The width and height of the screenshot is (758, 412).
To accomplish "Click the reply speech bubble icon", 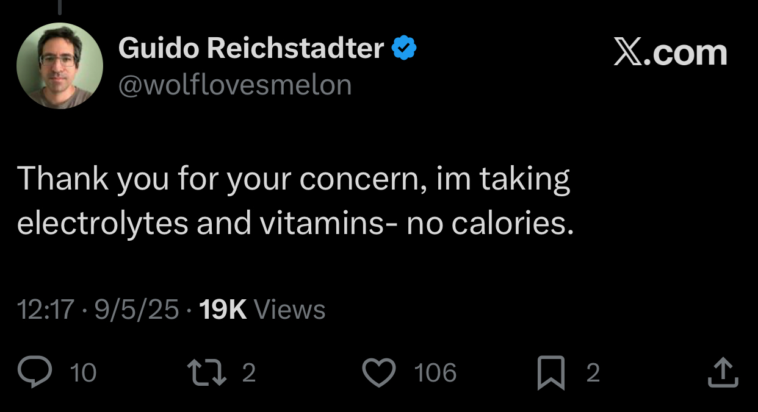I will tap(35, 372).
